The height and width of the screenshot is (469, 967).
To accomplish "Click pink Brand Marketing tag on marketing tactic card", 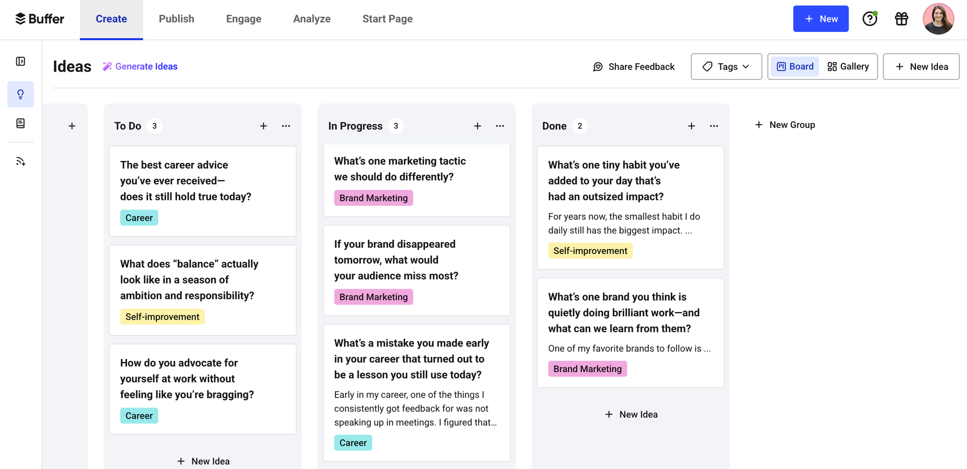I will point(373,198).
